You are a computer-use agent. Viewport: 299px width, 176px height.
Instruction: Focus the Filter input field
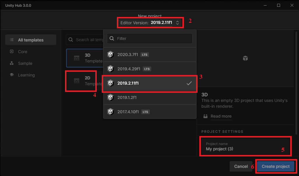pos(150,38)
